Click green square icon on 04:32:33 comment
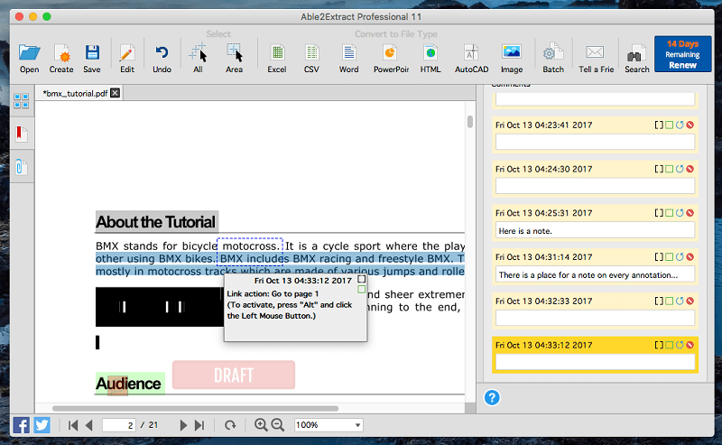This screenshot has width=722, height=445. (669, 301)
